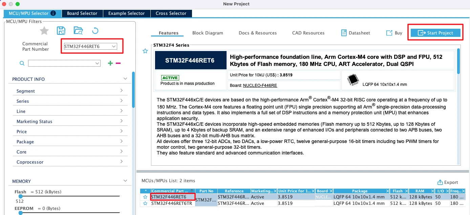470x215 pixels.
Task: Click the LQFP 64 chip package image
Action: [353, 80]
